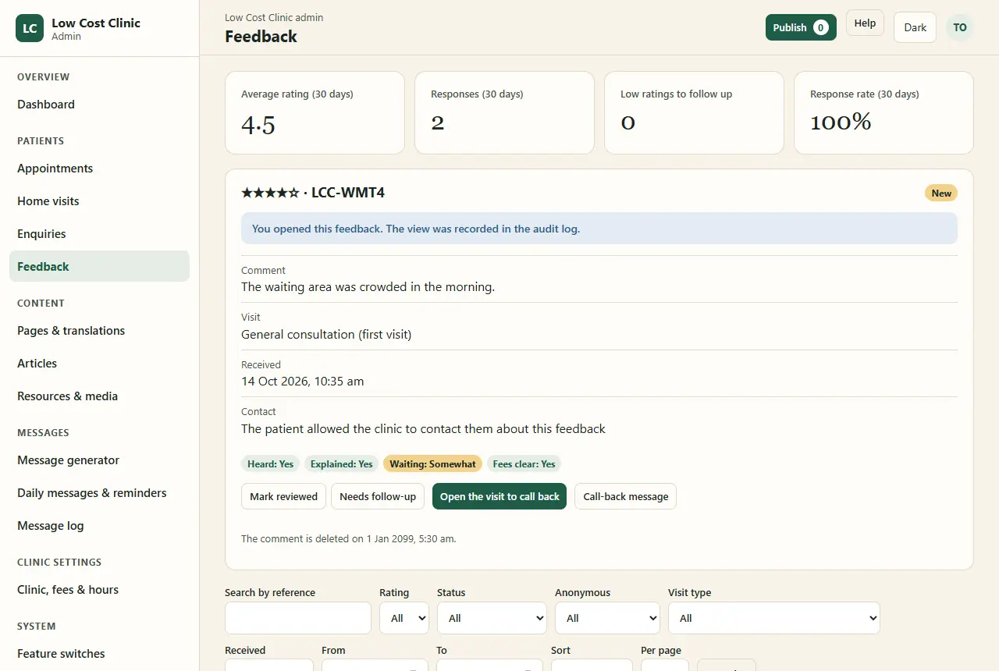
Task: Click the LCC-WMT4 reference heading
Action: pos(348,193)
